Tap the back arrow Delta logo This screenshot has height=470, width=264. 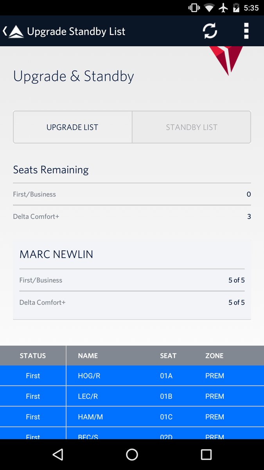pos(14,31)
